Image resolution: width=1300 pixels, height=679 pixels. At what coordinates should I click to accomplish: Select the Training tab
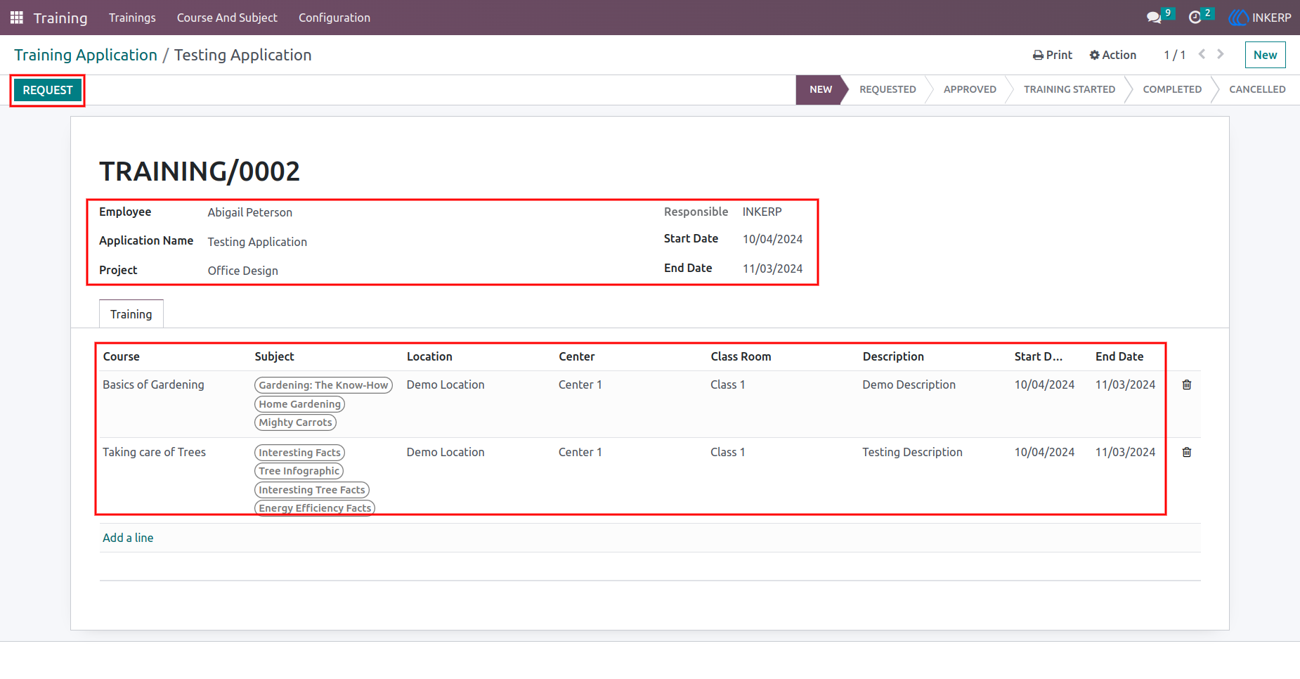point(131,314)
